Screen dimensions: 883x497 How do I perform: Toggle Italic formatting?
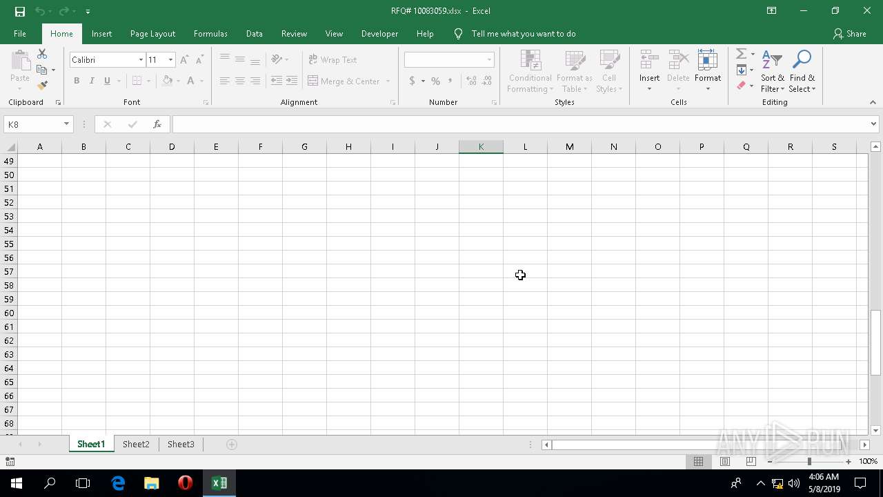(x=92, y=81)
